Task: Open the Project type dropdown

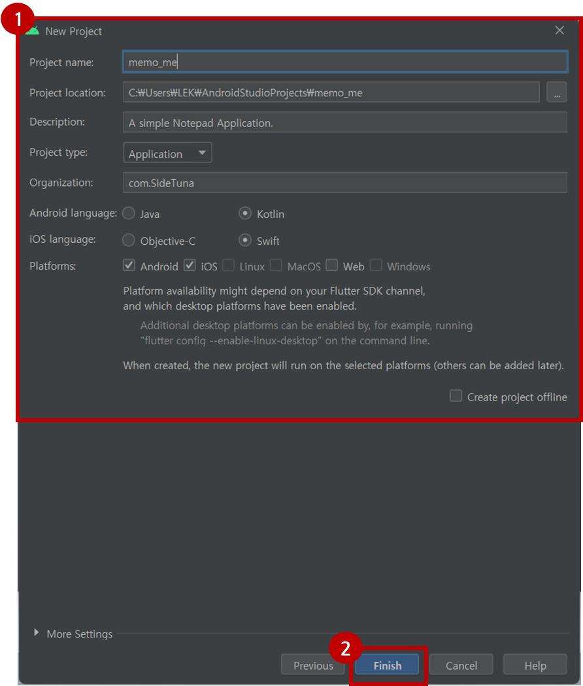Action: coord(167,153)
